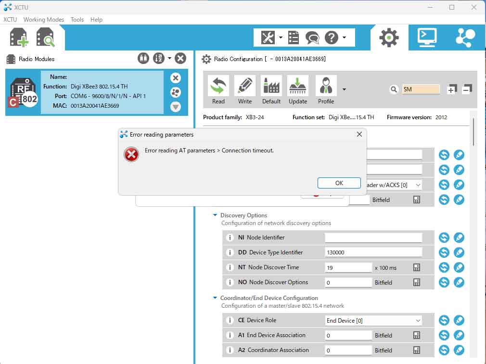Open the Profile dropdown arrow

[344, 89]
